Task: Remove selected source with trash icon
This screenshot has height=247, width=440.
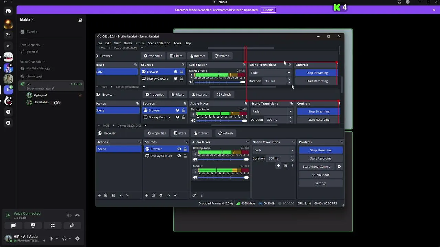Action: pyautogui.click(x=153, y=195)
